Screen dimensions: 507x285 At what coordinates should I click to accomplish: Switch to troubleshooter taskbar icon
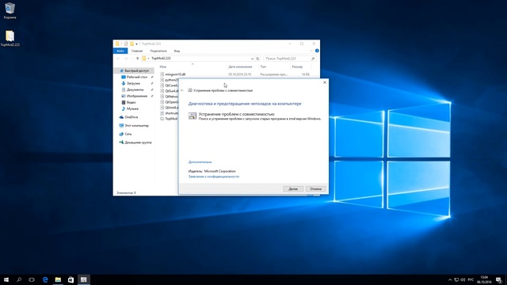pyautogui.click(x=84, y=279)
